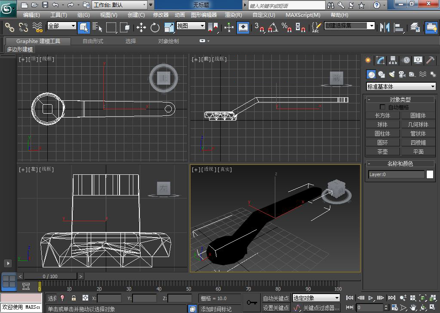Open the 全部 selection filter dropdown
The width and height of the screenshot is (440, 313).
point(62,26)
